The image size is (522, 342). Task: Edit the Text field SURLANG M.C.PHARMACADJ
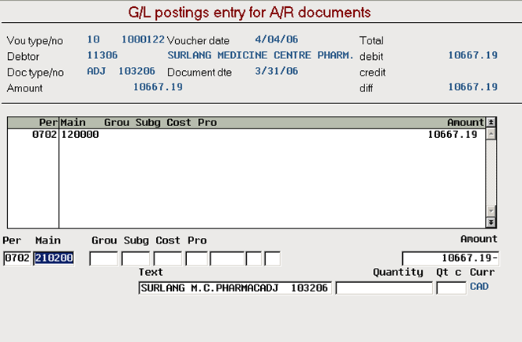pyautogui.click(x=235, y=288)
